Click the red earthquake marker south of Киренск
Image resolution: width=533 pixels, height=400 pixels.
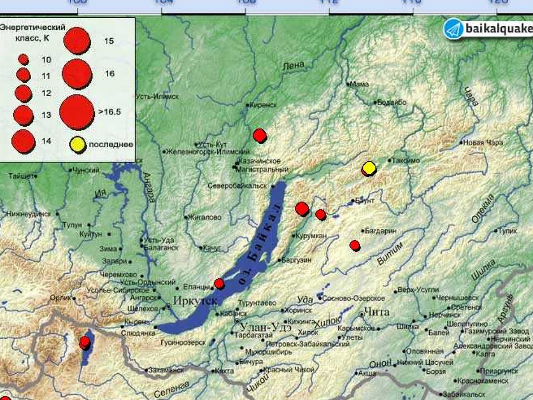(260, 135)
